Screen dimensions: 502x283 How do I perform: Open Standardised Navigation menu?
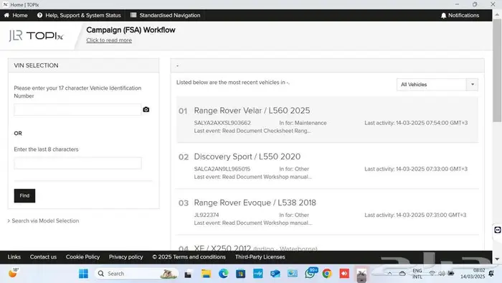click(165, 15)
